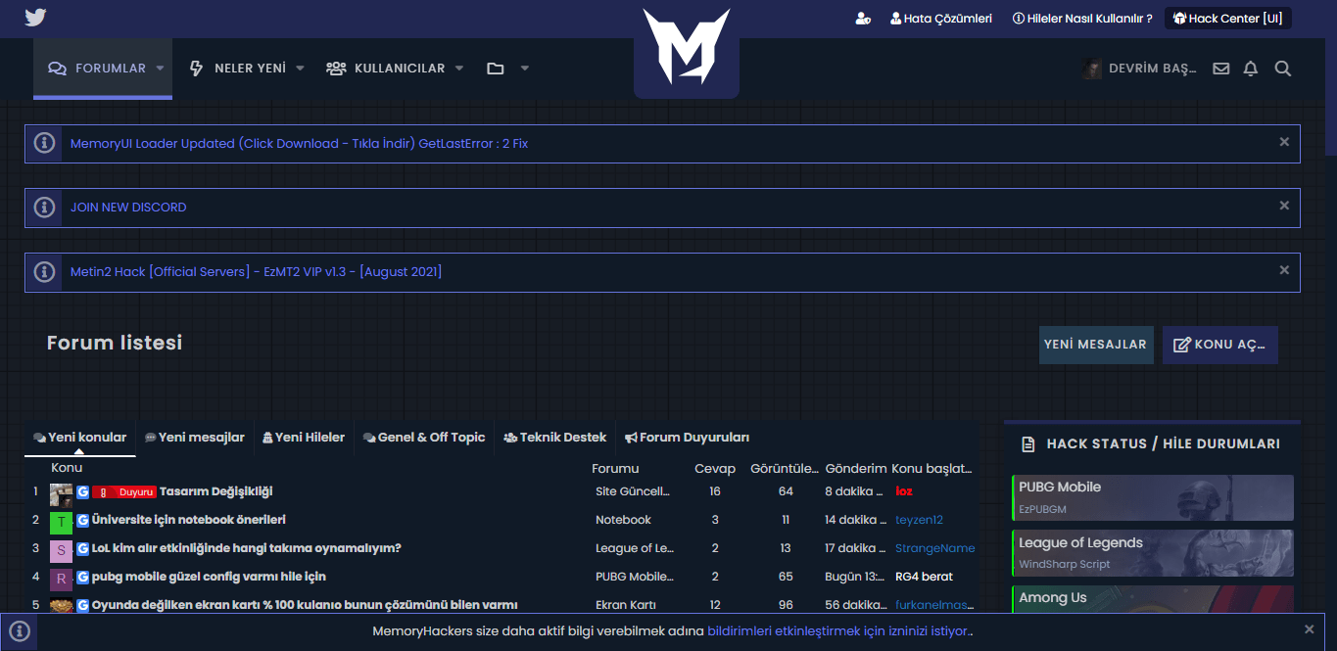This screenshot has height=651, width=1337.
Task: Click the Yeni Mesajlar button
Action: tap(1096, 345)
